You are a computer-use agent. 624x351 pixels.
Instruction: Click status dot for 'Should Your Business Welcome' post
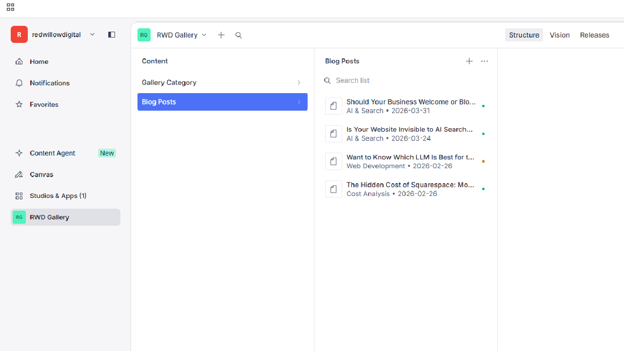[x=483, y=106]
